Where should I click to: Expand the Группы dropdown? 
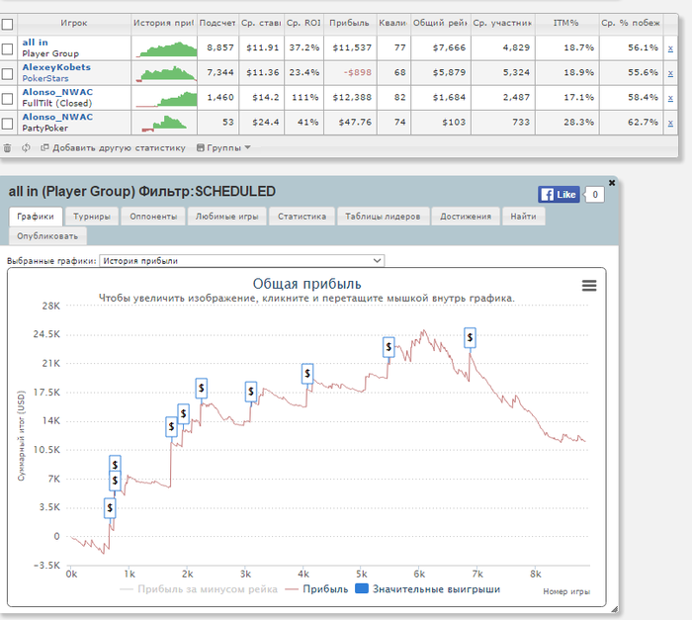click(x=223, y=148)
